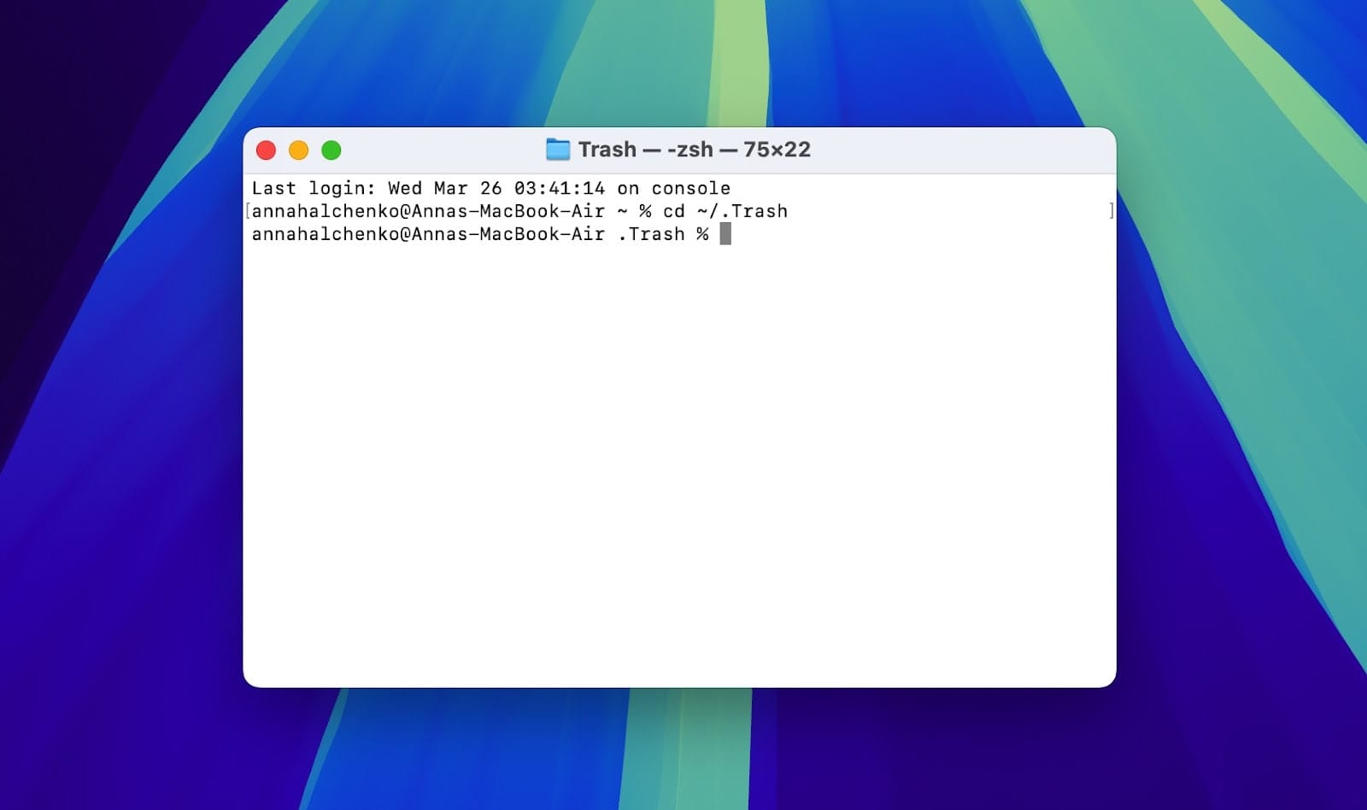Click the red close window button
This screenshot has width=1367, height=810.
(x=266, y=150)
